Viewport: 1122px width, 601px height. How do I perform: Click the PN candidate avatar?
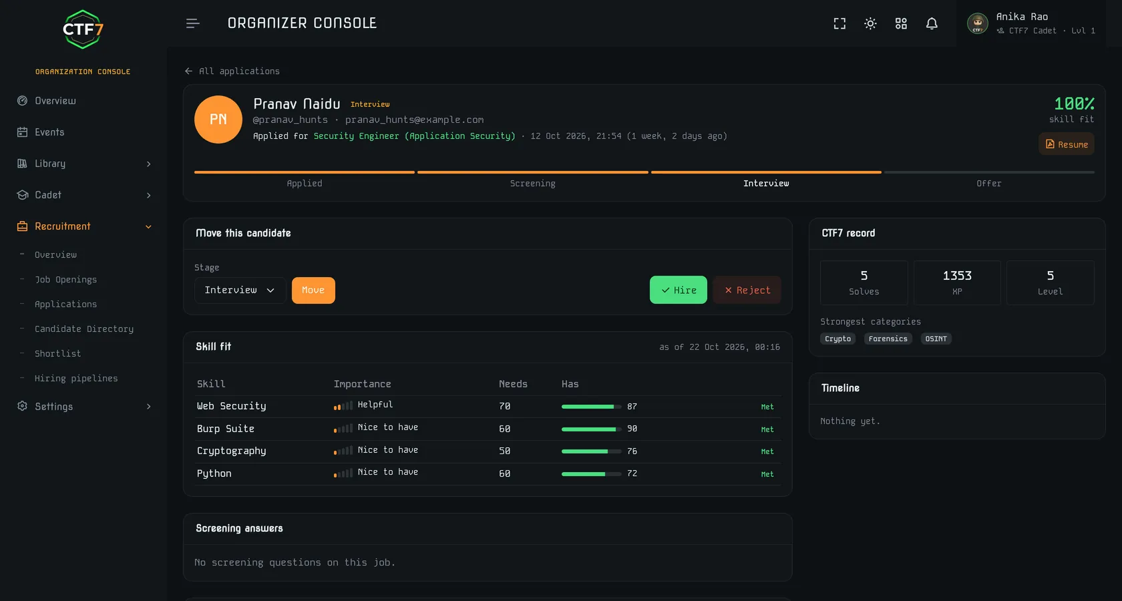[218, 120]
